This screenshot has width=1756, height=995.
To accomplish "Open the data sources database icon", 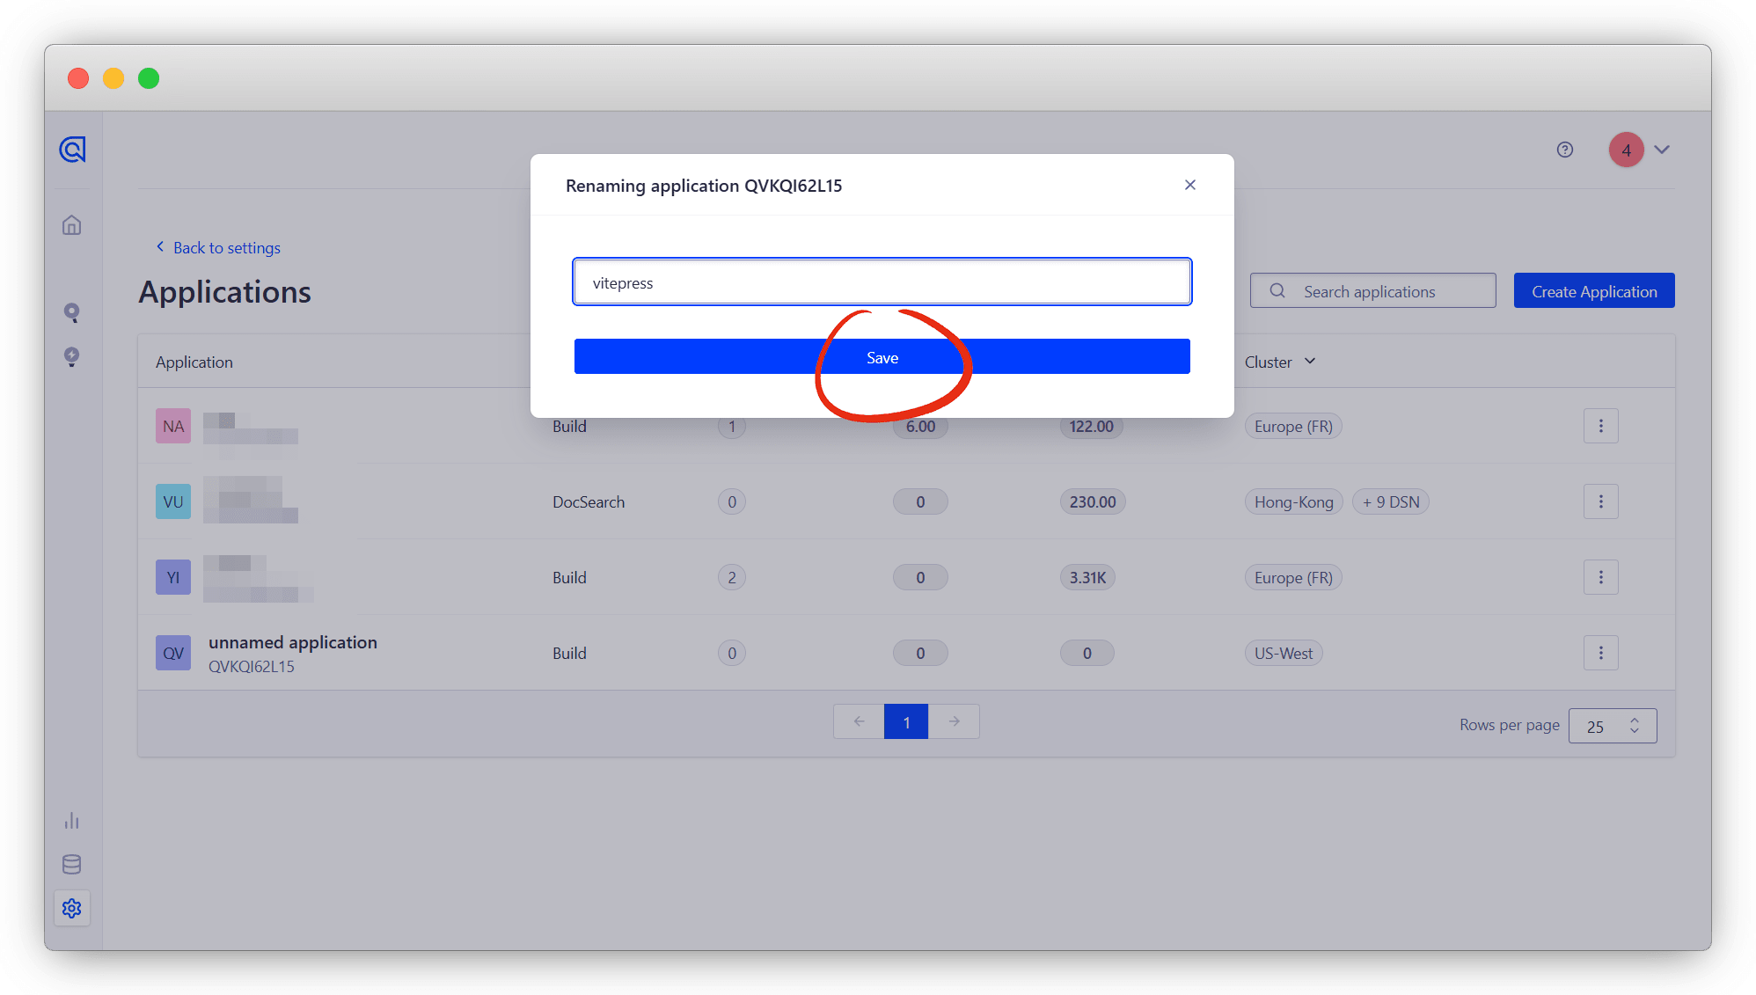I will pyautogui.click(x=72, y=865).
